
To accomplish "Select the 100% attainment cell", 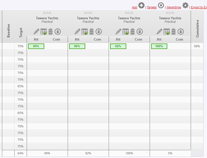I will [159, 46].
